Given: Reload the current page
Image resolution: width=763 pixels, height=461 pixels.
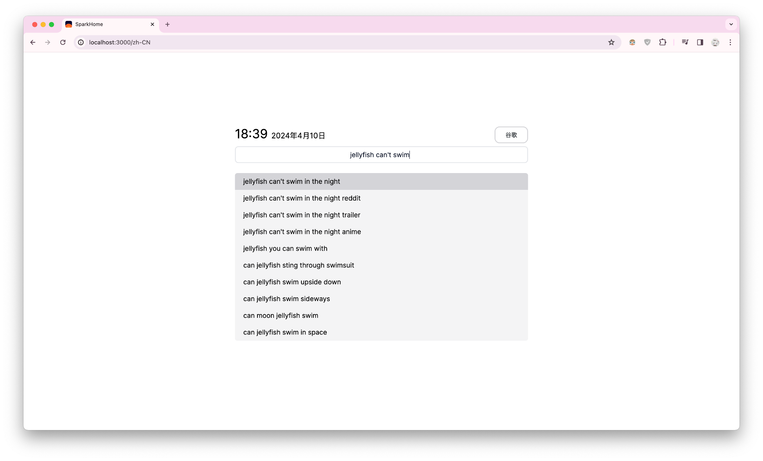Looking at the screenshot, I should pos(63,42).
